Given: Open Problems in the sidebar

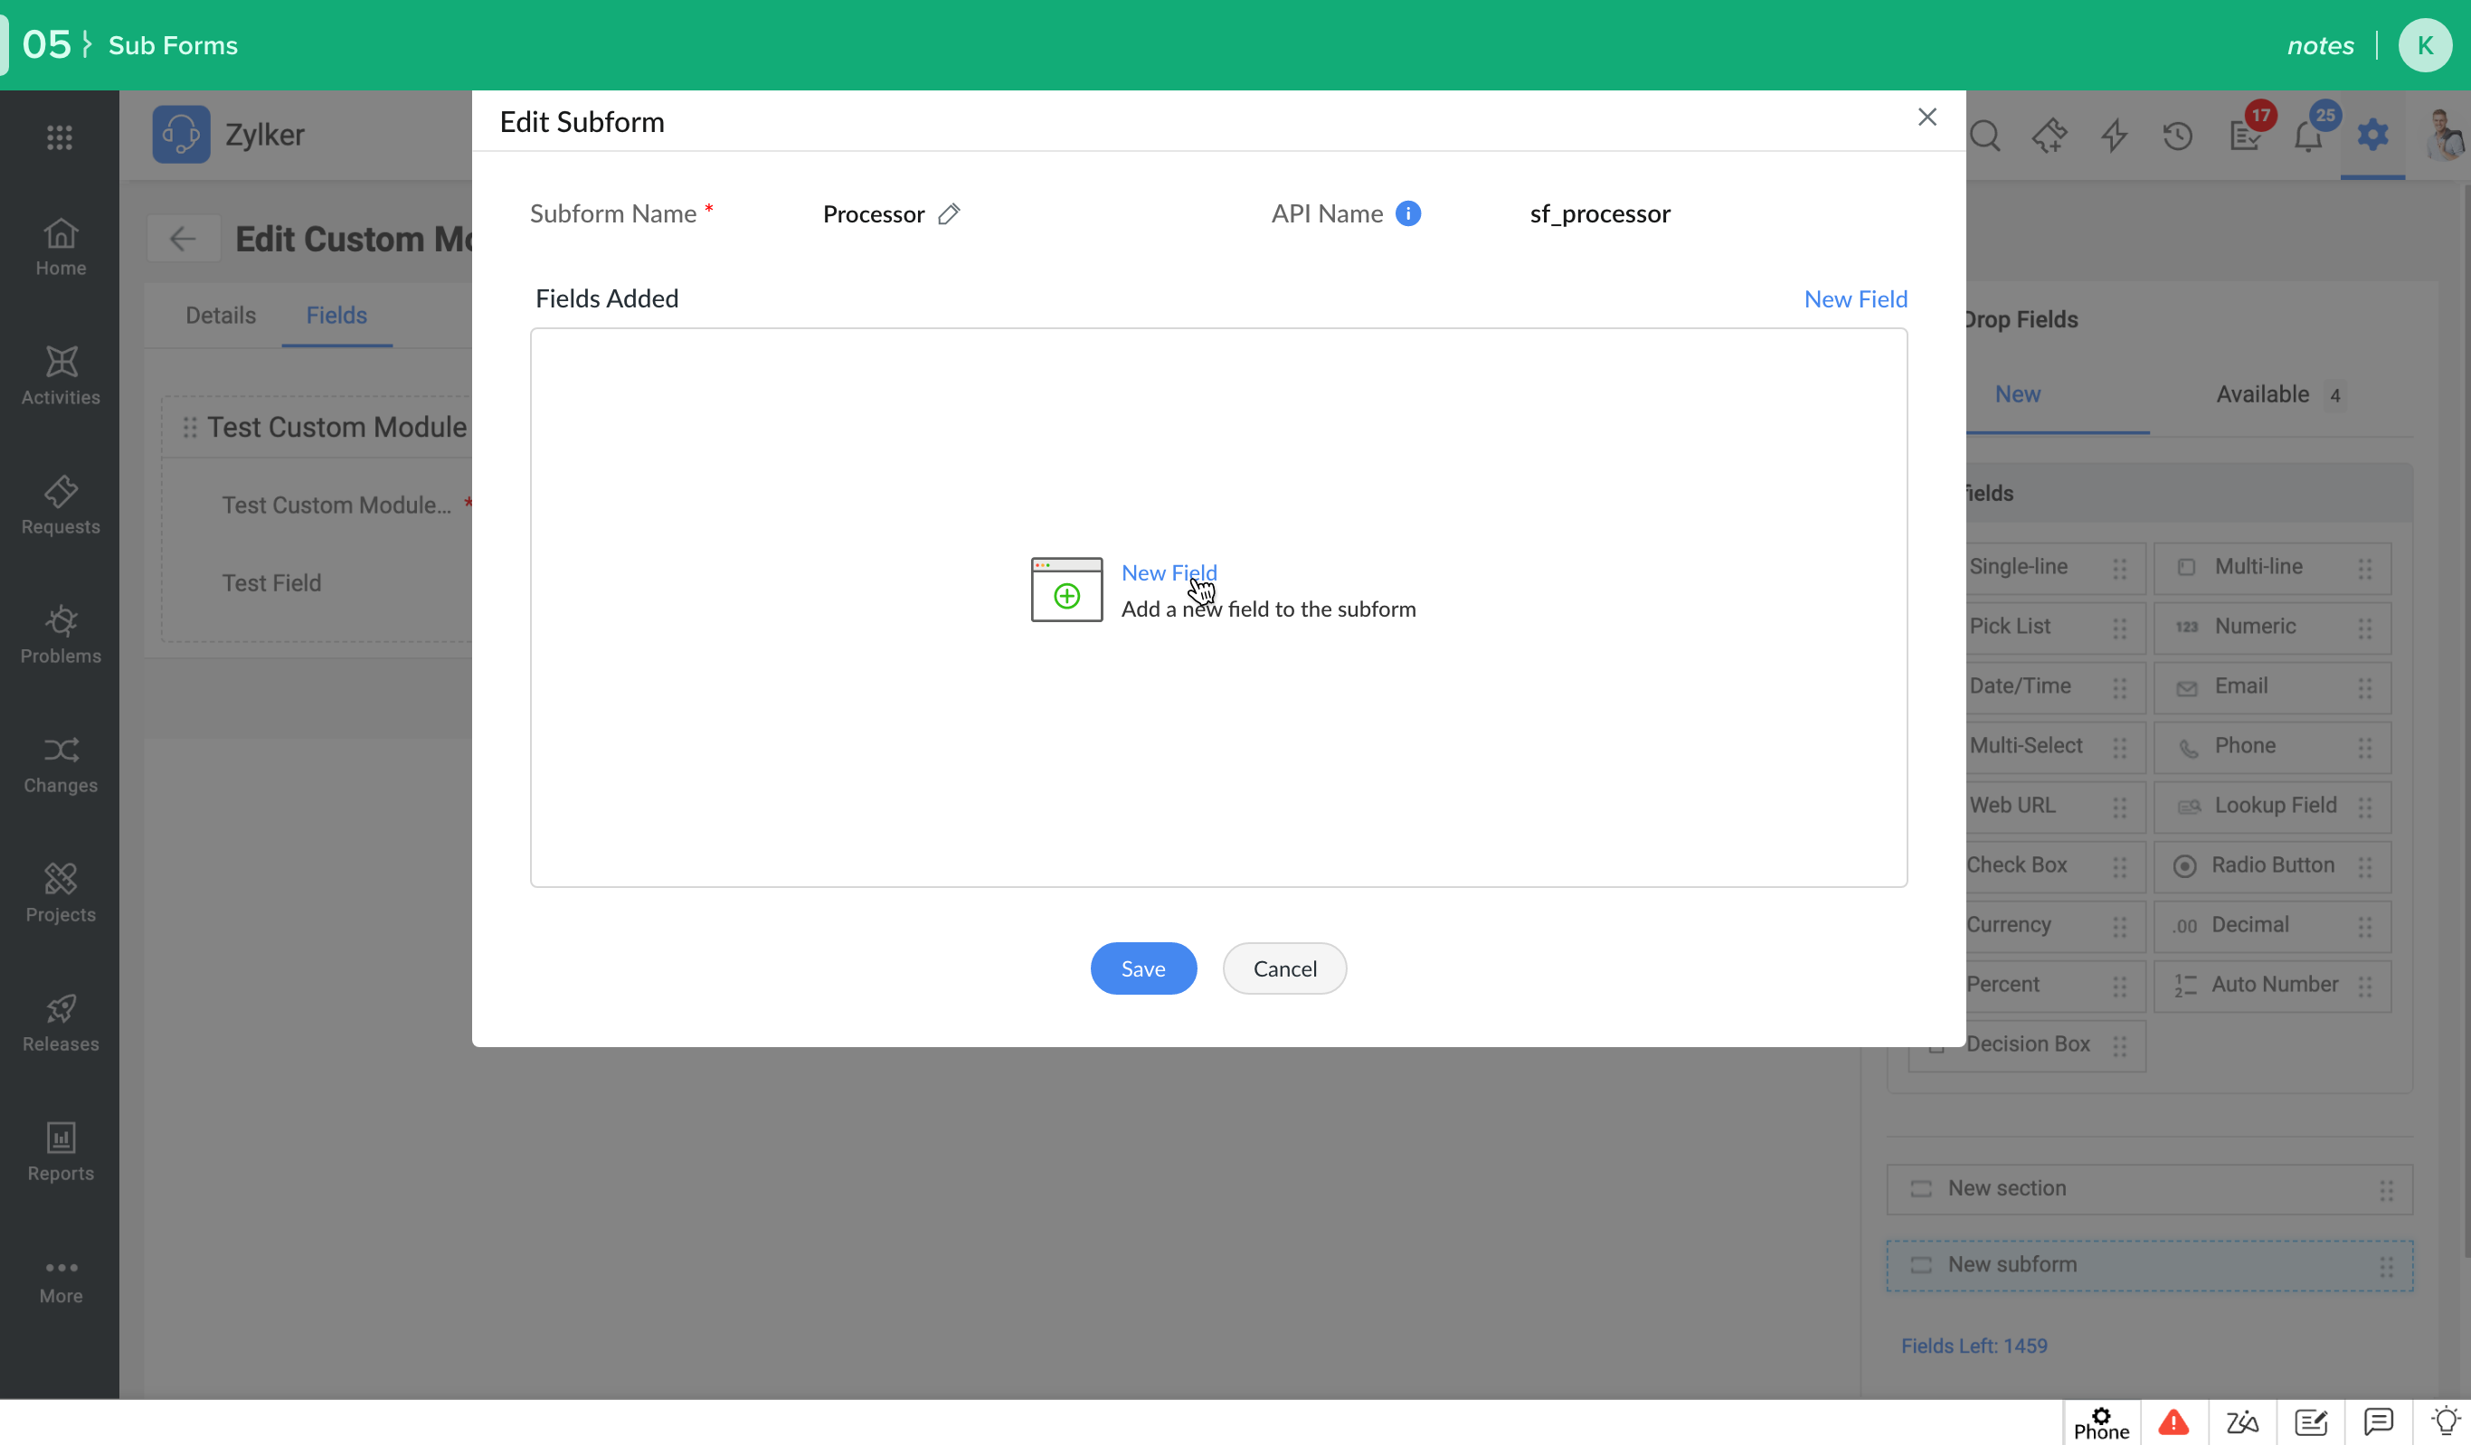Looking at the screenshot, I should pos(60,634).
